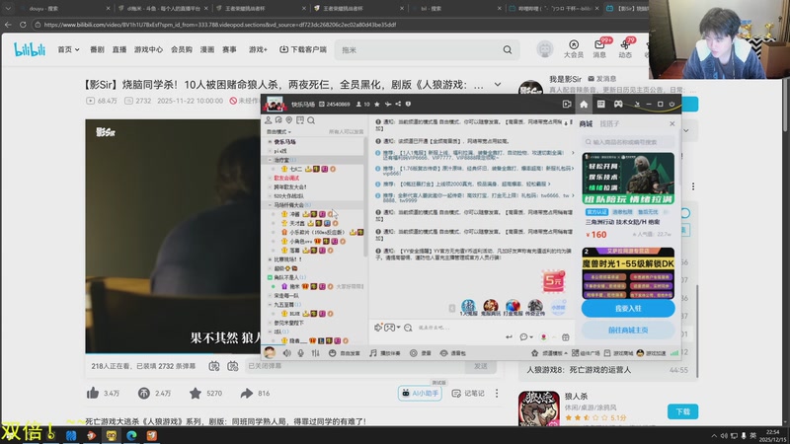The width and height of the screenshot is (790, 444).
Task: Click the shield icon in YY header
Action: [408, 105]
